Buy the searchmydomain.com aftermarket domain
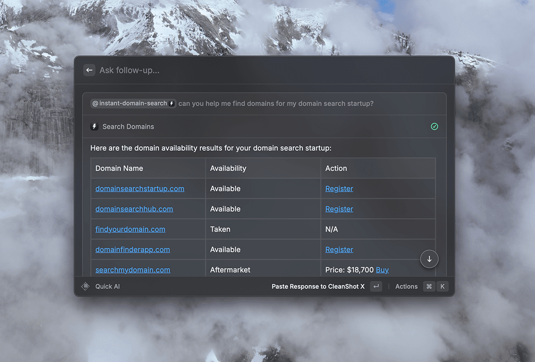535x362 pixels. pyautogui.click(x=382, y=270)
